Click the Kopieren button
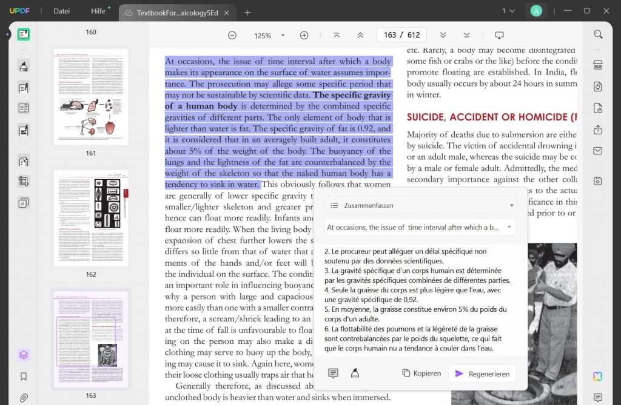 pos(421,373)
